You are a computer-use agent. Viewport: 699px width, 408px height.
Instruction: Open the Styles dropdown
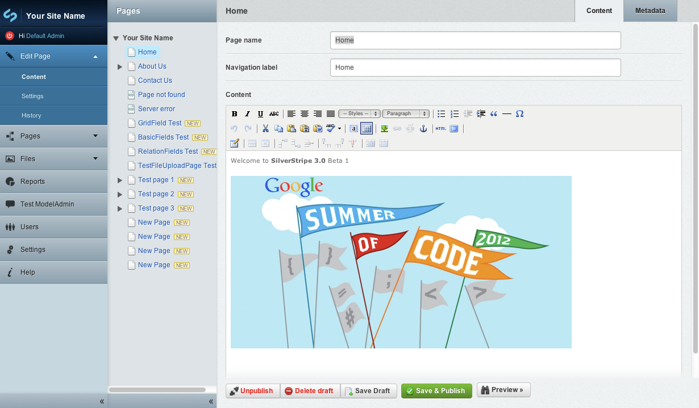(359, 114)
